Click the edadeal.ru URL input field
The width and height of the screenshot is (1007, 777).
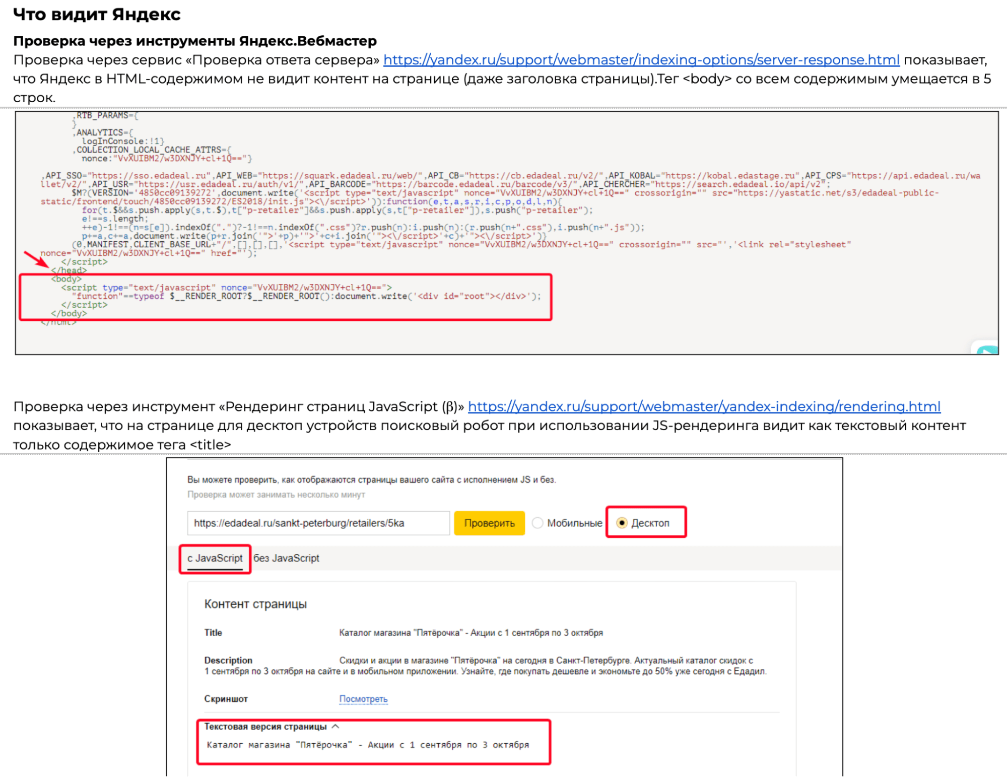click(318, 523)
